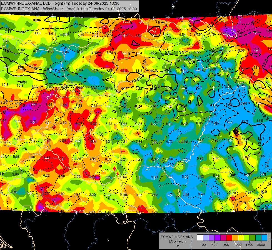This screenshot has height=250, width=272.
Task: Click the wind shear value 9.54
Action: click(x=80, y=70)
